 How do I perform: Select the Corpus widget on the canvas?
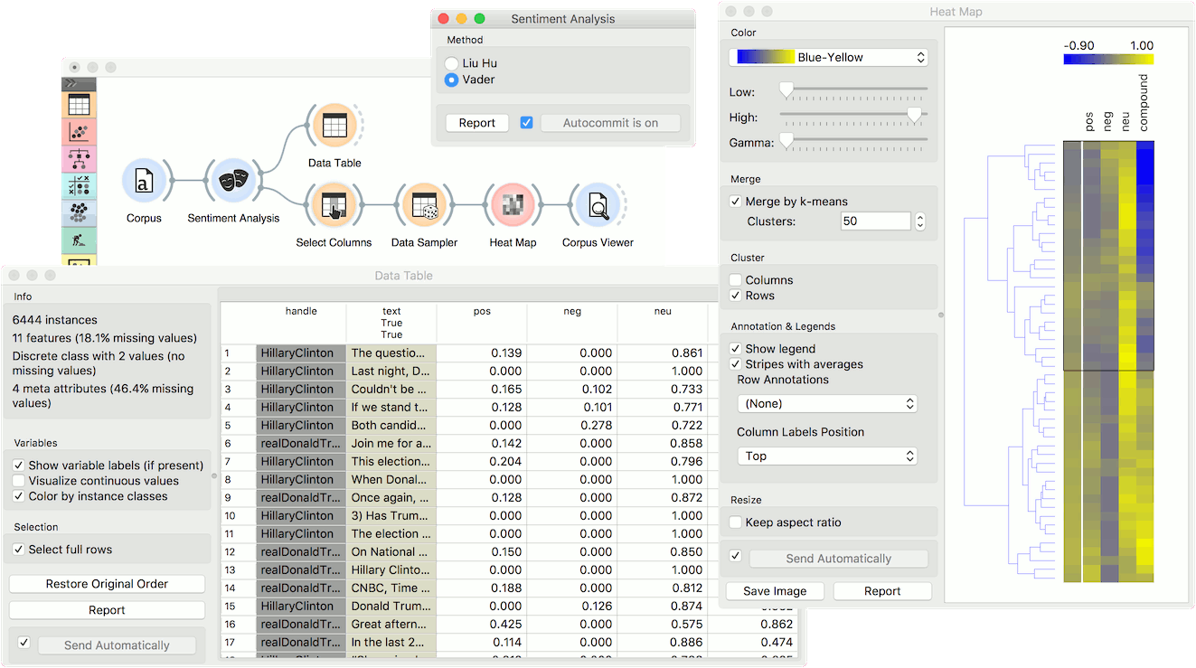145,181
